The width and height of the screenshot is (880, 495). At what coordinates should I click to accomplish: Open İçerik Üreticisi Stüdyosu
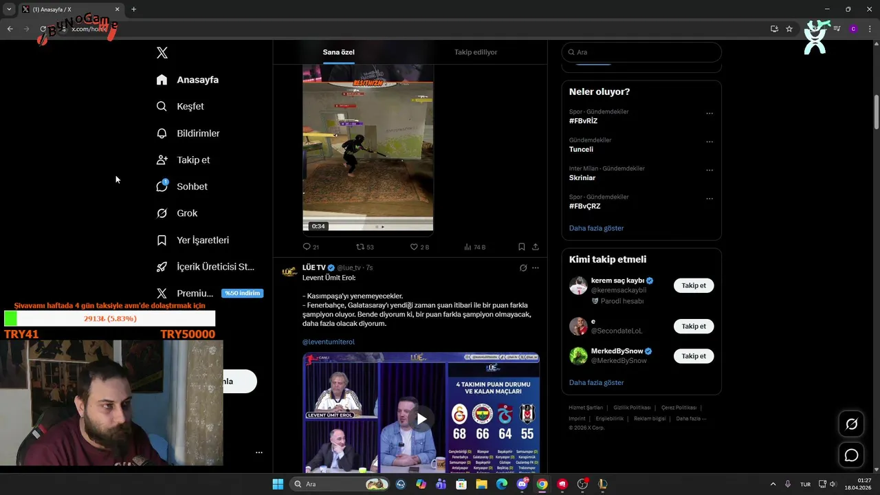tap(206, 267)
